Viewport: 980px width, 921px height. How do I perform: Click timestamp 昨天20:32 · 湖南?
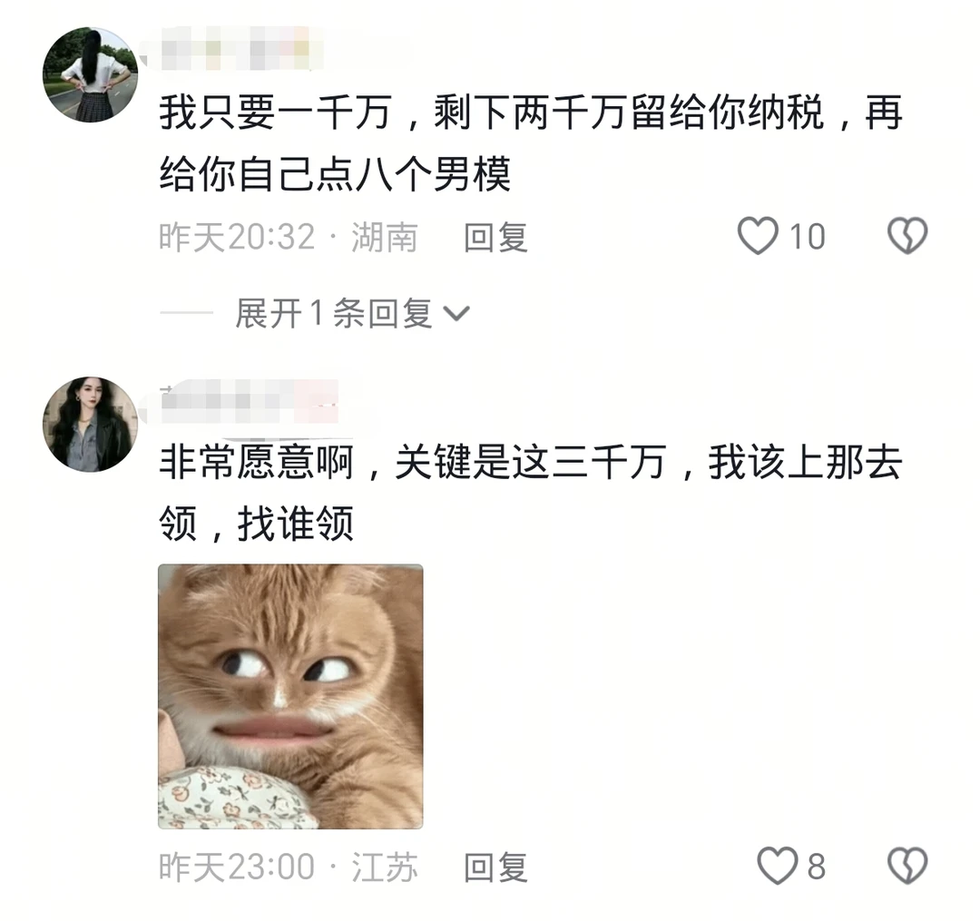pyautogui.click(x=289, y=238)
